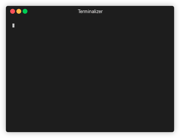Minimize the window using the yellow button
180x138 pixels.
(x=19, y=11)
